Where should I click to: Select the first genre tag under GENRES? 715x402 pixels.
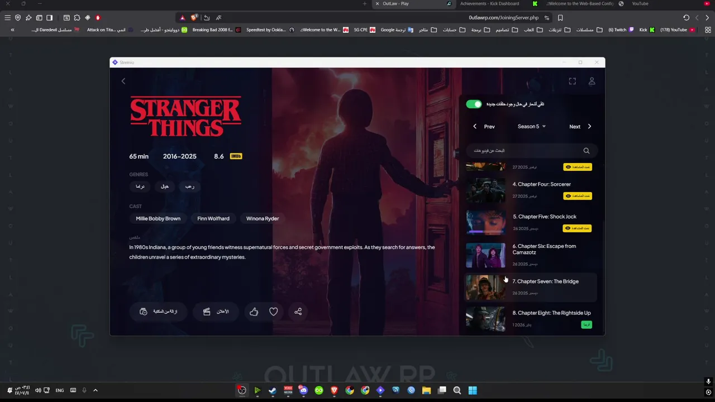point(140,186)
